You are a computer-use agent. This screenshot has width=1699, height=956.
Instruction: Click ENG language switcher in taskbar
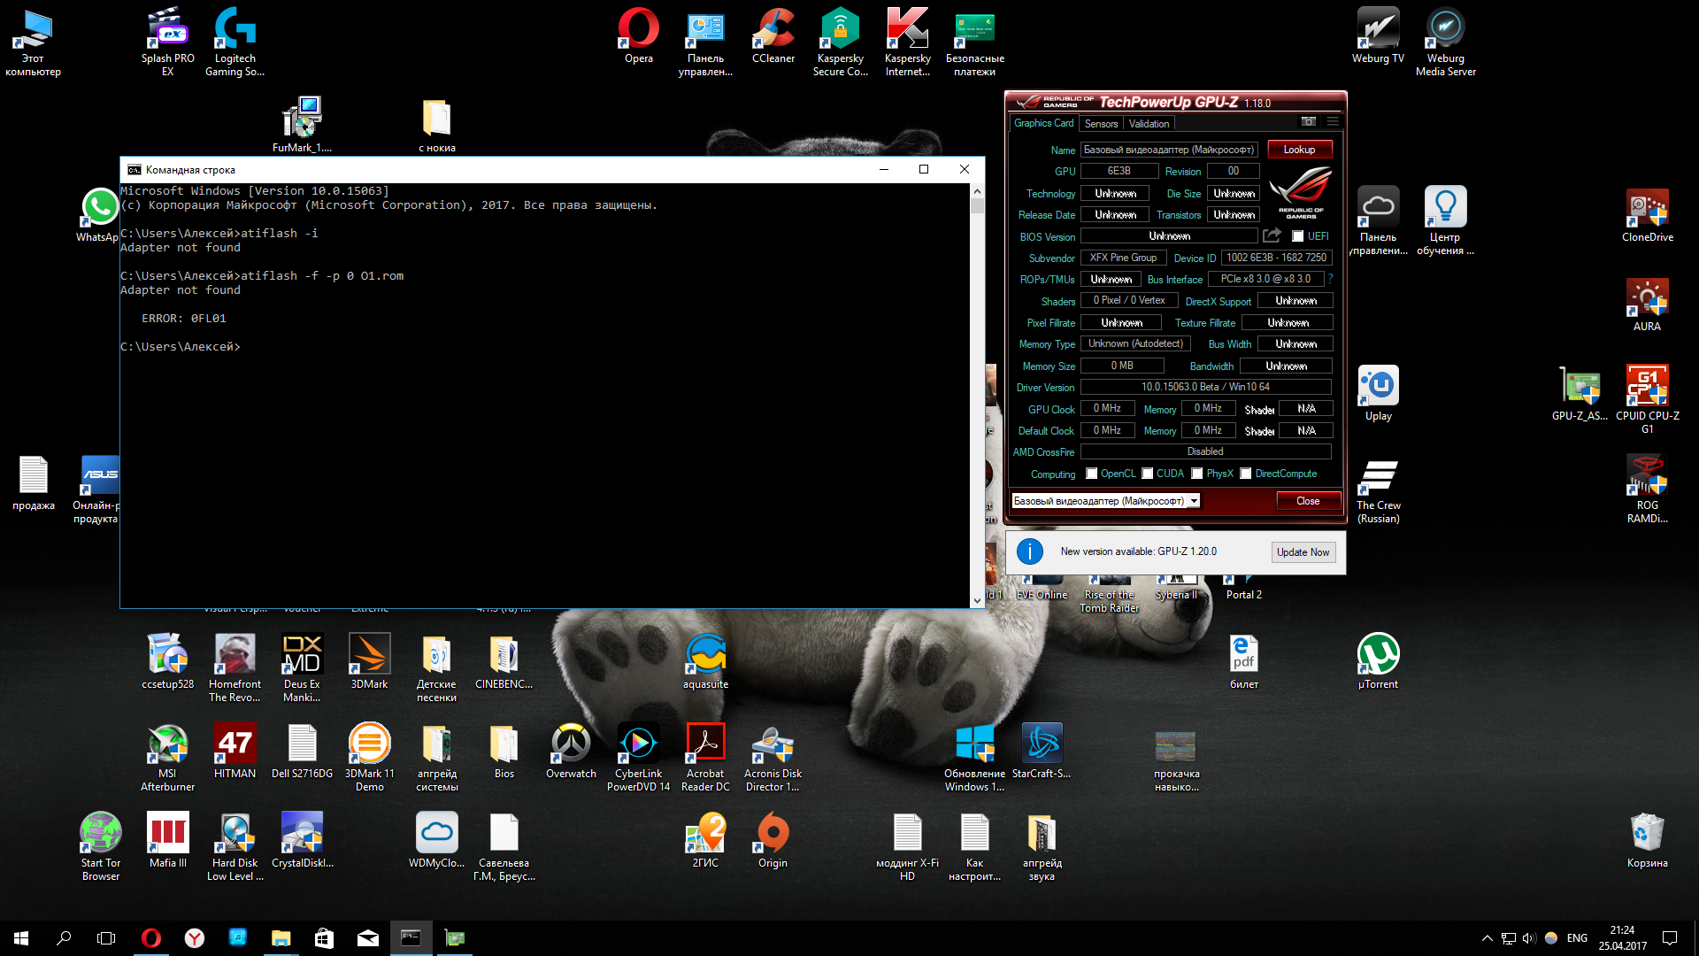pos(1577,938)
